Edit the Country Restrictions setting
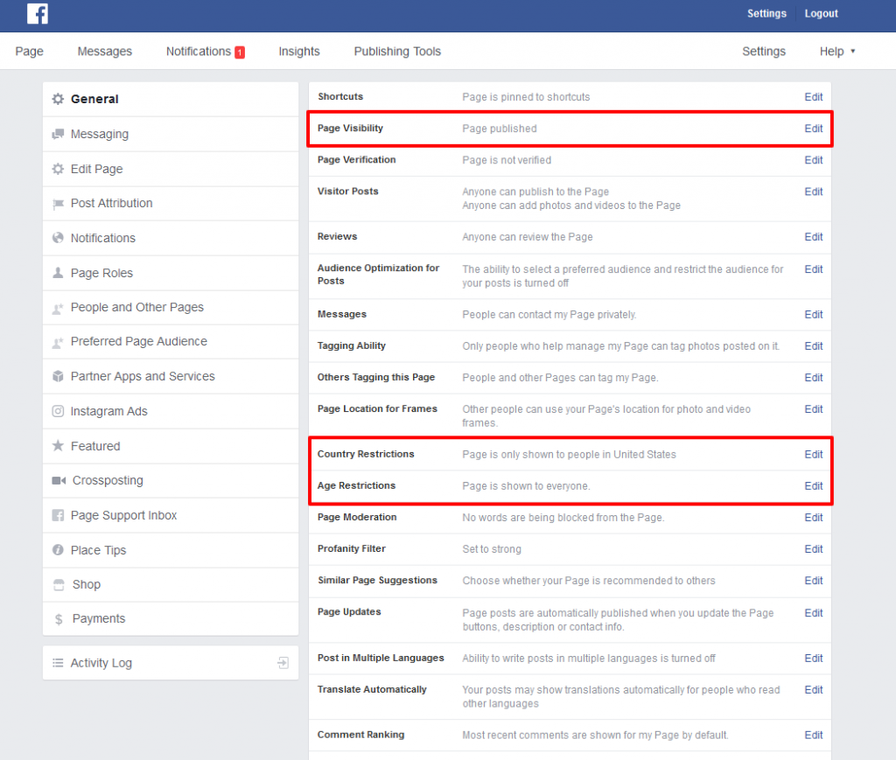896x760 pixels. [813, 454]
